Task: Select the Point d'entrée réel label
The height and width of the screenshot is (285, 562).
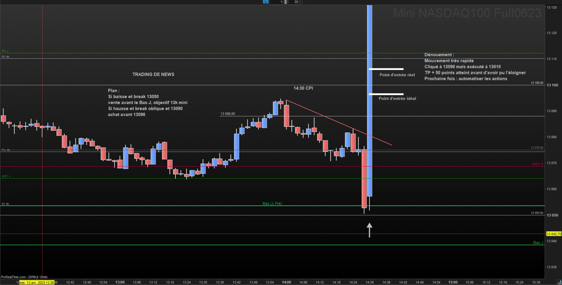Action: (x=397, y=75)
